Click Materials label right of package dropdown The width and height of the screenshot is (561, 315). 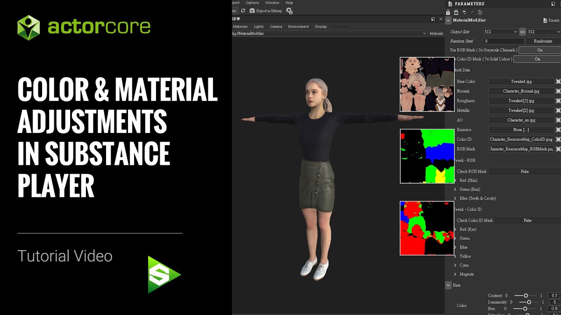click(436, 33)
